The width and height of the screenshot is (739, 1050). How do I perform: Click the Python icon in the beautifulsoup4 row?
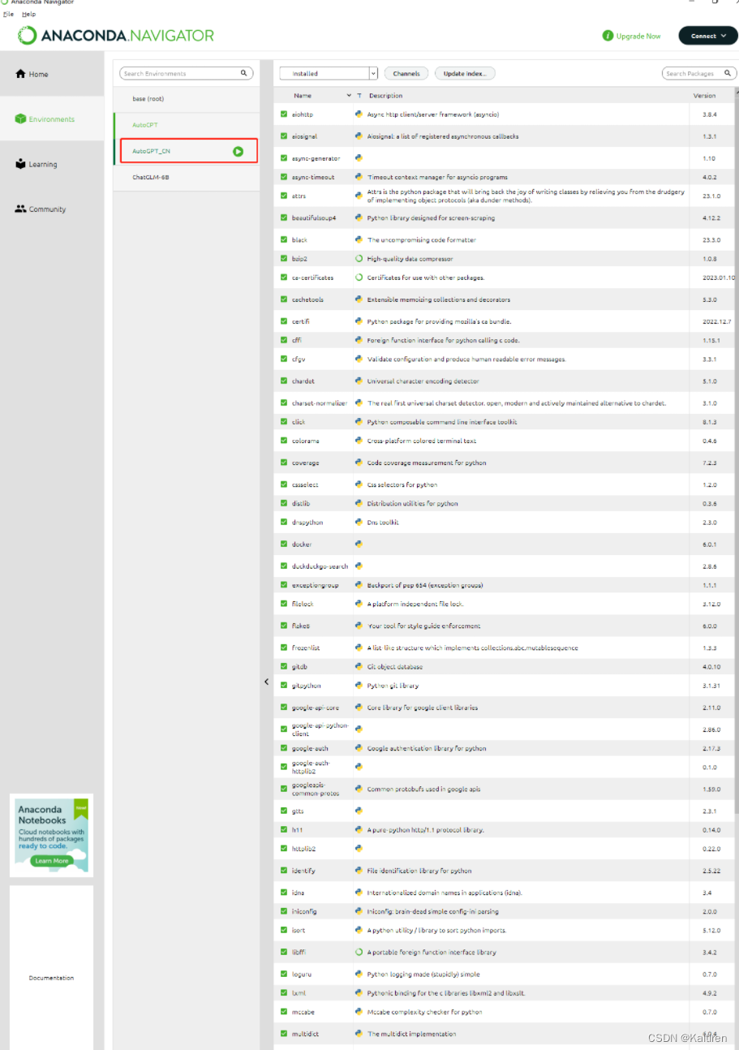359,218
